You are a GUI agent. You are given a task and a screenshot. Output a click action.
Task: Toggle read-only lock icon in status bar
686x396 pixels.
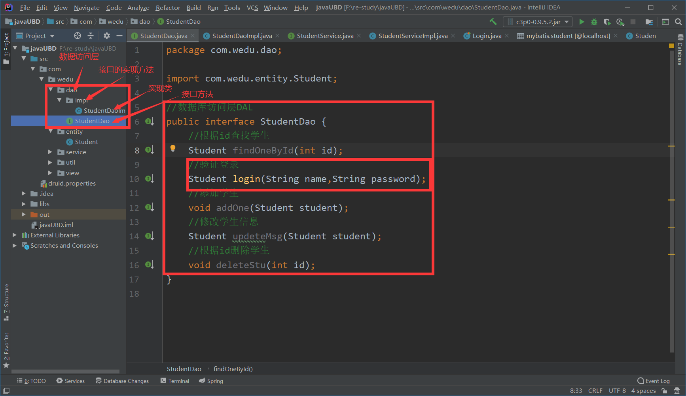click(x=664, y=390)
